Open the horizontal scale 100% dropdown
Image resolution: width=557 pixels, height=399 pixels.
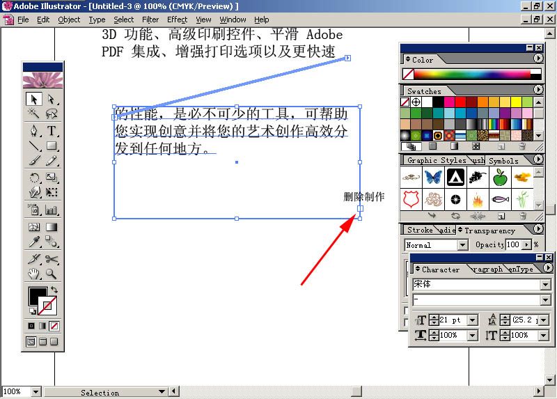pyautogui.click(x=472, y=335)
